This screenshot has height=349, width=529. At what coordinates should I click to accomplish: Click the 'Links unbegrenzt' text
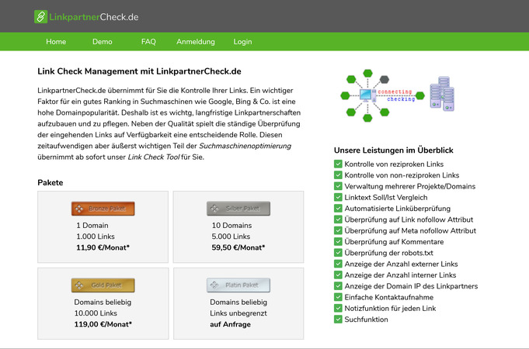(x=238, y=313)
